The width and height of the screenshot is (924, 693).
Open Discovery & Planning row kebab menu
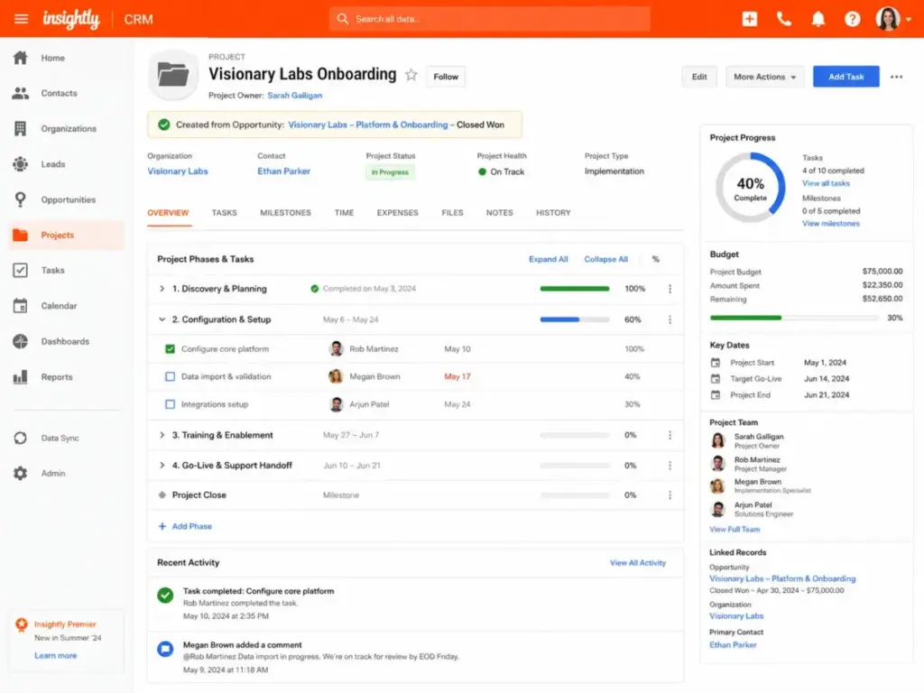[670, 289]
